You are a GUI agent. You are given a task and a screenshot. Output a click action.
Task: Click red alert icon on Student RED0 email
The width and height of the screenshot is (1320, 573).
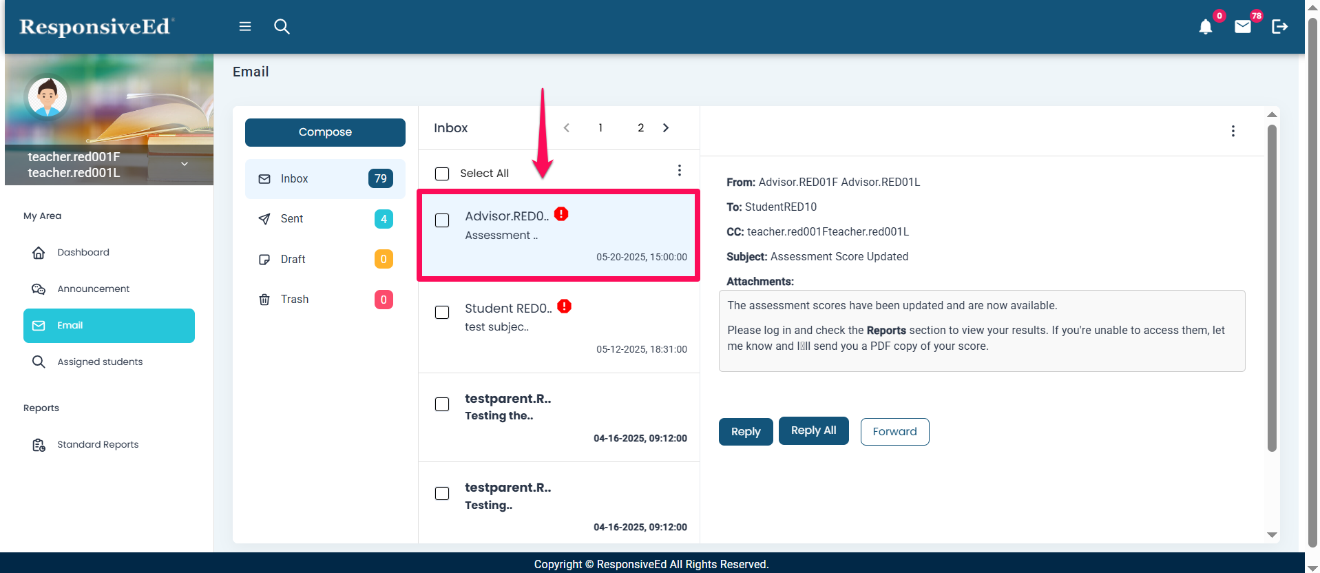click(x=565, y=306)
